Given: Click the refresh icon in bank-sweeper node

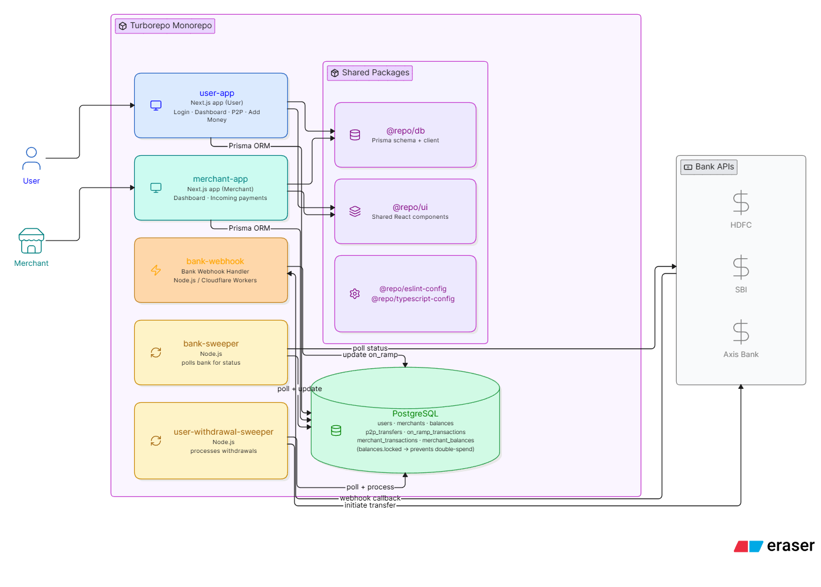Looking at the screenshot, I should [x=156, y=352].
